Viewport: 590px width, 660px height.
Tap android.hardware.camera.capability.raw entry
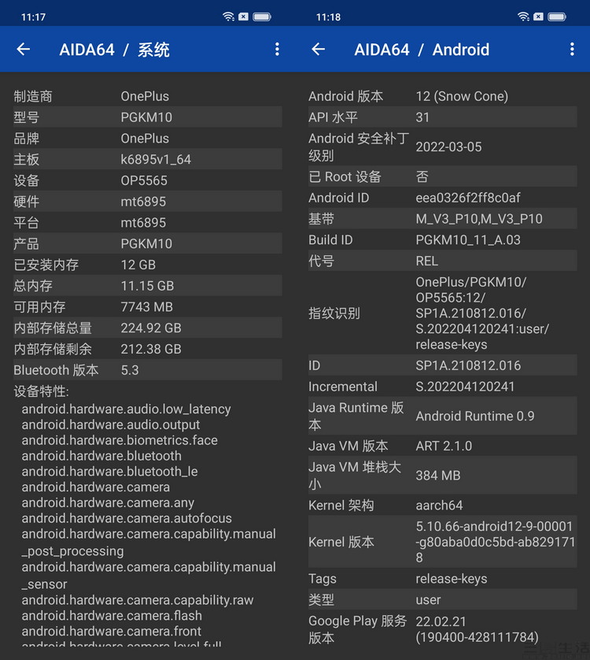[138, 600]
